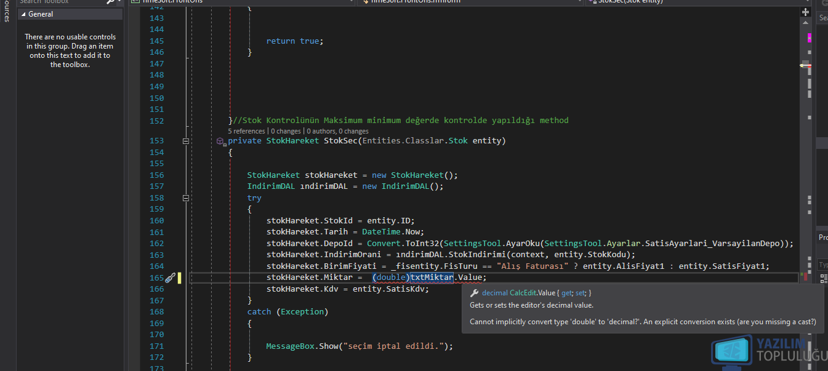Open the '0 changes' CodeLens link after references
Image resolution: width=828 pixels, height=371 pixels.
tap(286, 131)
